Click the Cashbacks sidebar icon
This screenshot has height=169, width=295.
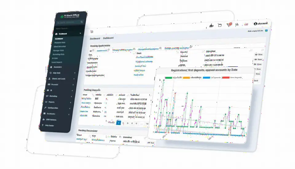[44, 113]
